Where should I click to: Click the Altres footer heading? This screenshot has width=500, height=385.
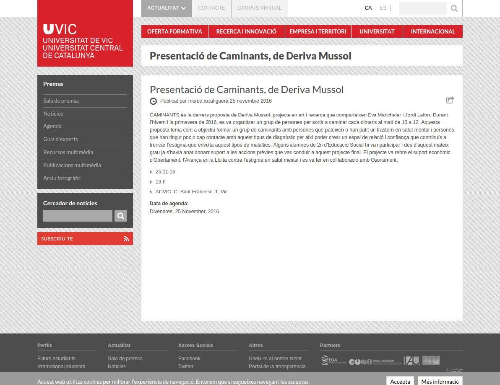(x=256, y=345)
